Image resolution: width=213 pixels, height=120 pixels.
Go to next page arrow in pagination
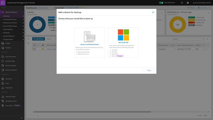click(x=41, y=116)
